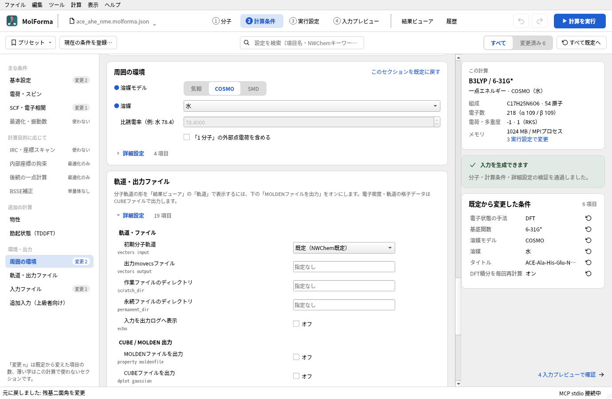Open 初期分子軌道 dropdown
612x399 pixels.
(344, 248)
